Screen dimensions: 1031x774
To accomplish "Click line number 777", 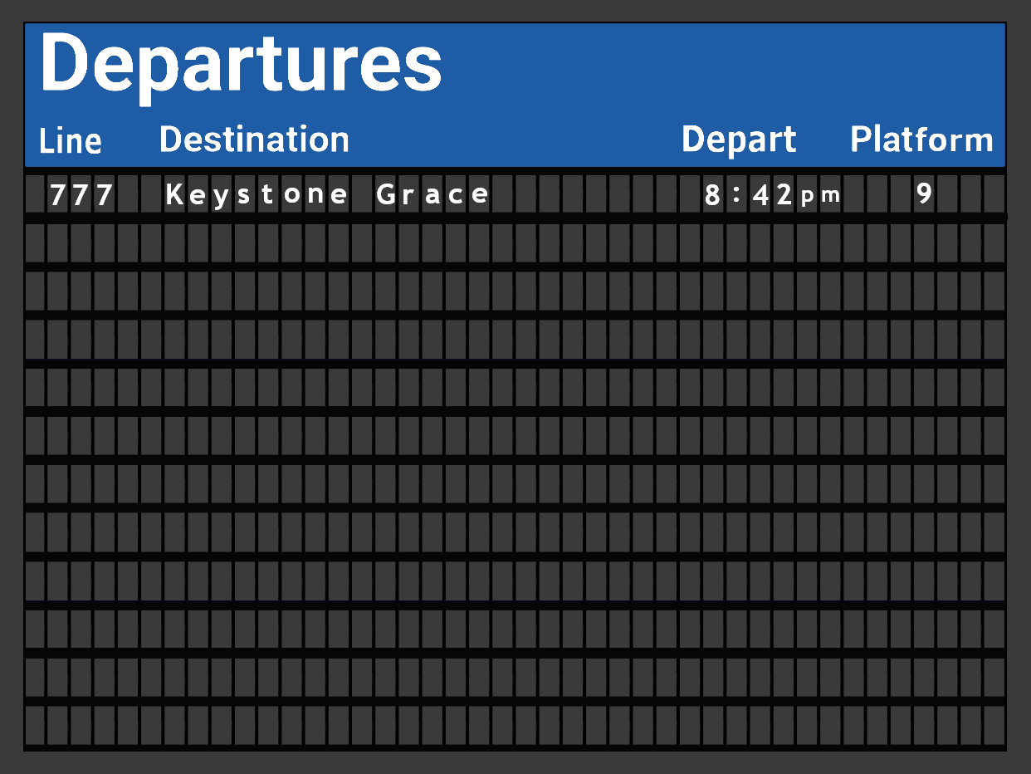I will 81,195.
